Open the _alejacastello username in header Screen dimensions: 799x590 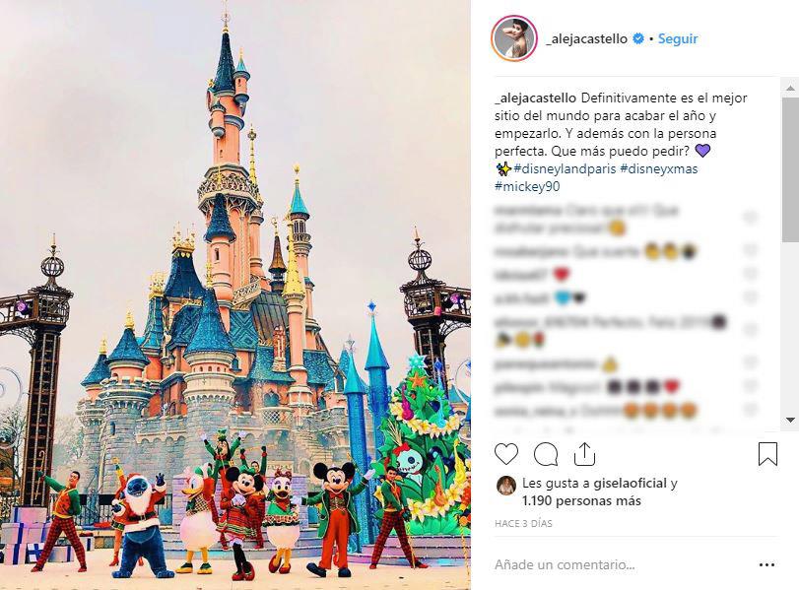(586, 38)
